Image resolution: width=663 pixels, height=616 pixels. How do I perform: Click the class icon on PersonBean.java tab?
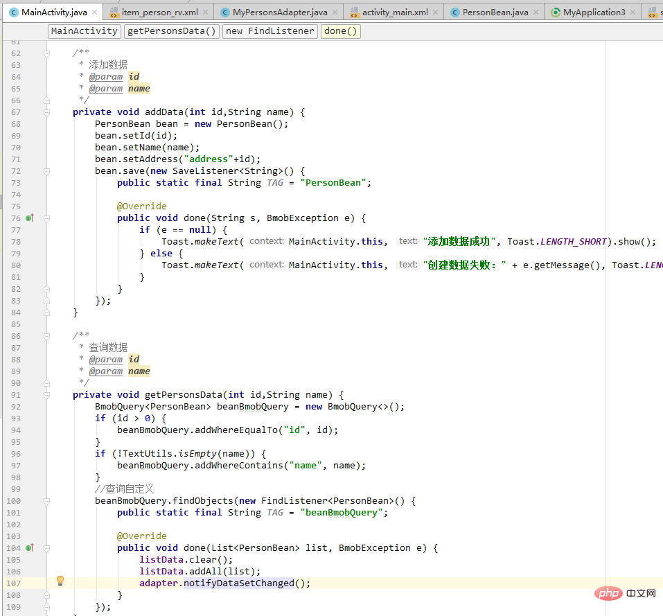tap(454, 12)
